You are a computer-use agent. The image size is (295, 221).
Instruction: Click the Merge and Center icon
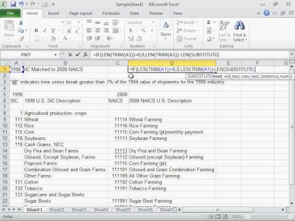coord(116,31)
